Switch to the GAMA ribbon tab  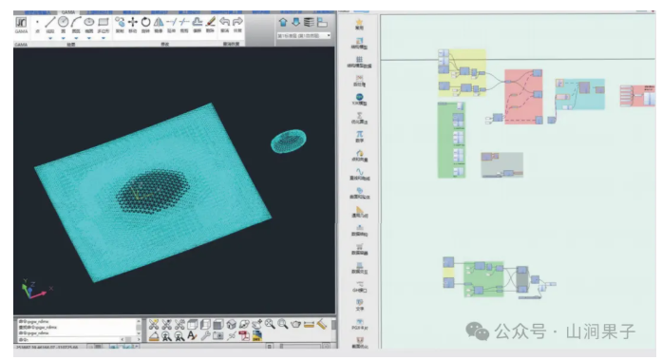point(67,12)
